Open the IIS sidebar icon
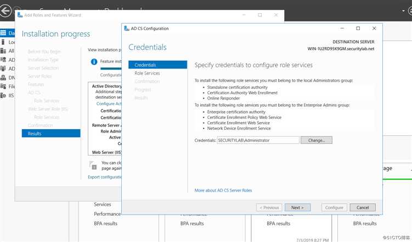The height and width of the screenshot is (242, 412). coord(3,95)
